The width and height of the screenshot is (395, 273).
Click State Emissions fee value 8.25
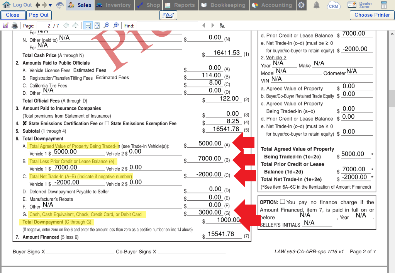pos(233,121)
